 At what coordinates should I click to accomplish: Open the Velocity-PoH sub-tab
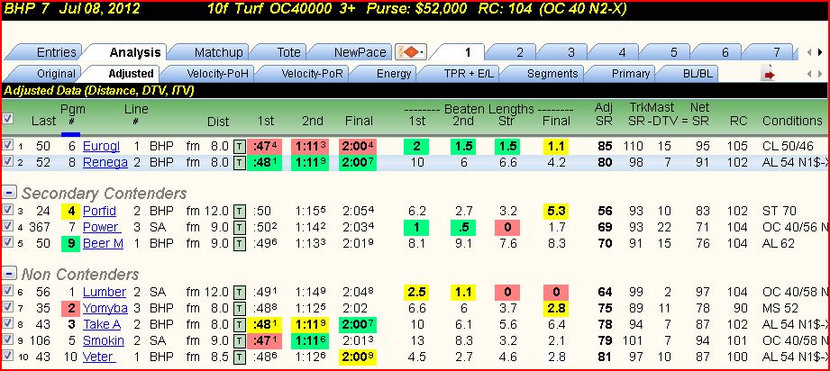tap(210, 74)
